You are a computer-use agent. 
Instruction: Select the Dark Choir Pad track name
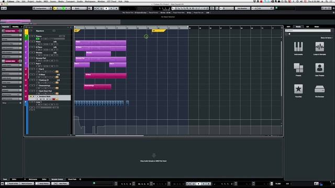tap(46, 91)
